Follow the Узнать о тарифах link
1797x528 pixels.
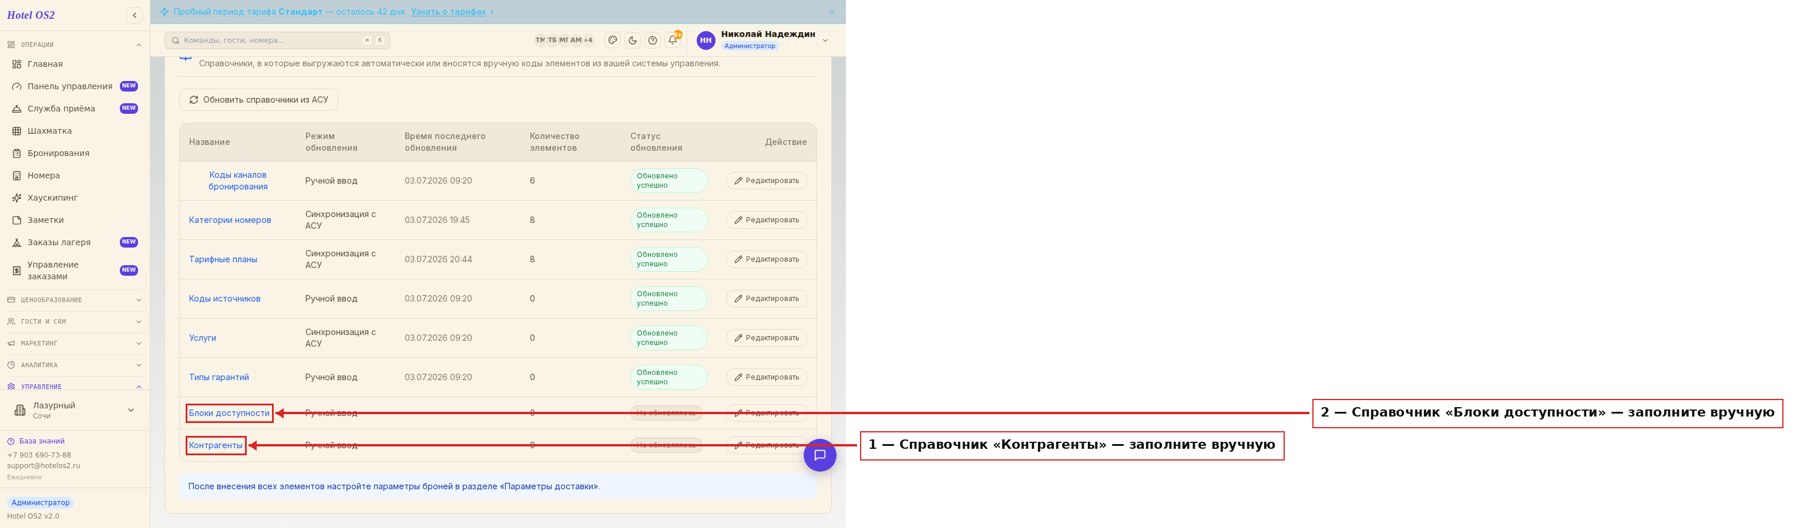[x=449, y=12]
